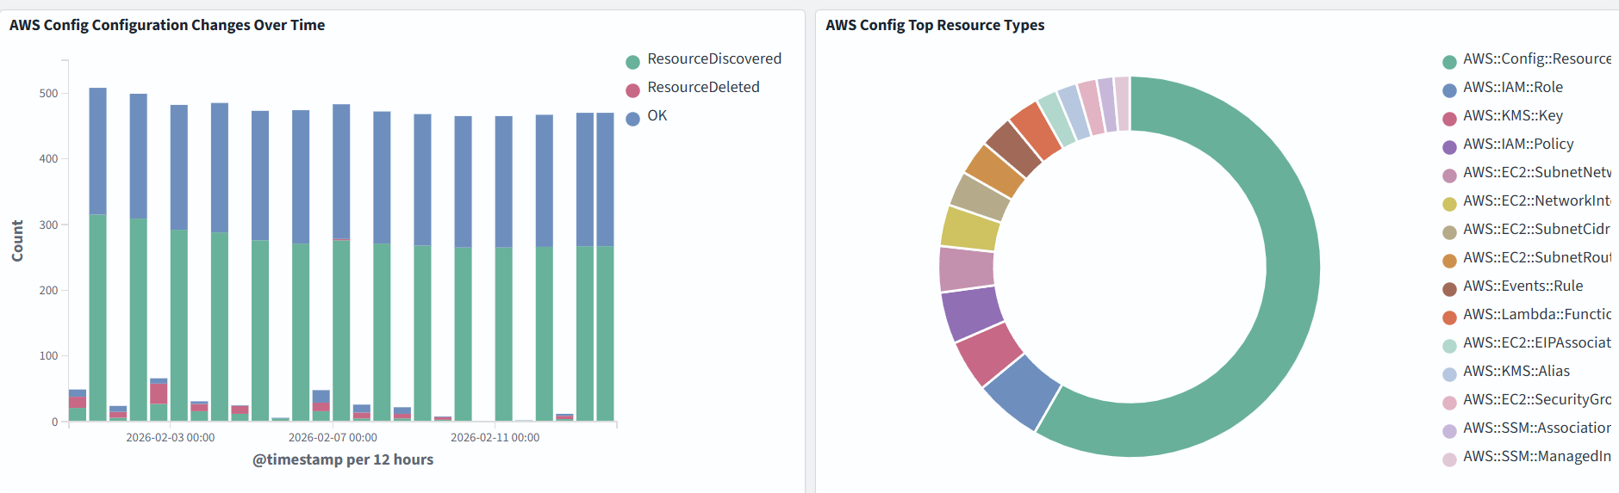
Task: Click the AWS::KMS::Key legend color dot
Action: click(x=1449, y=118)
